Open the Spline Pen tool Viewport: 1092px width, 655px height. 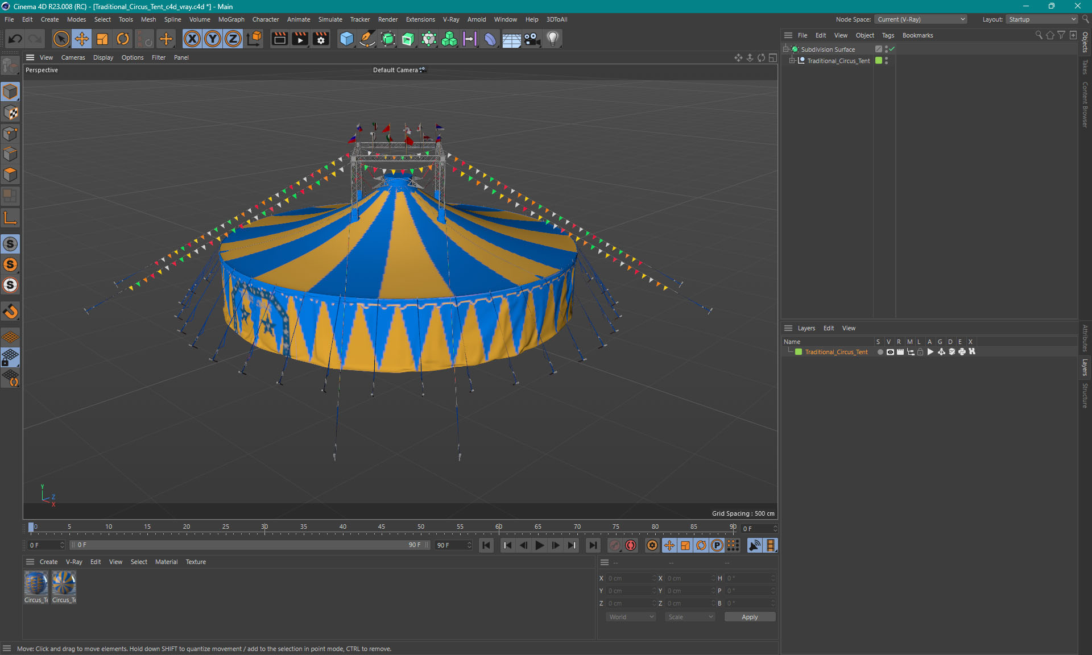tap(367, 39)
